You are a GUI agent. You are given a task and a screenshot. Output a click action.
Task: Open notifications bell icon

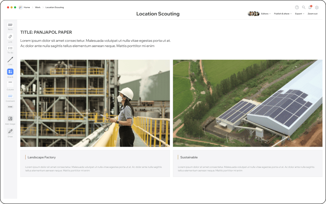[310, 7]
